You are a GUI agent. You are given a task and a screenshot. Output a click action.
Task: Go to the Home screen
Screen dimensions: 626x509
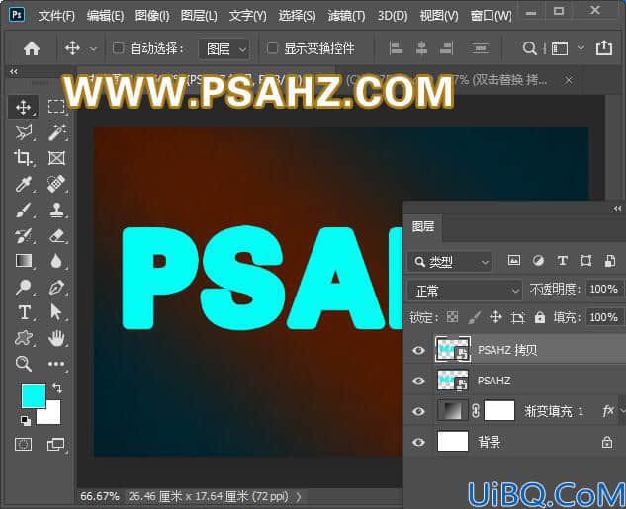pyautogui.click(x=32, y=48)
